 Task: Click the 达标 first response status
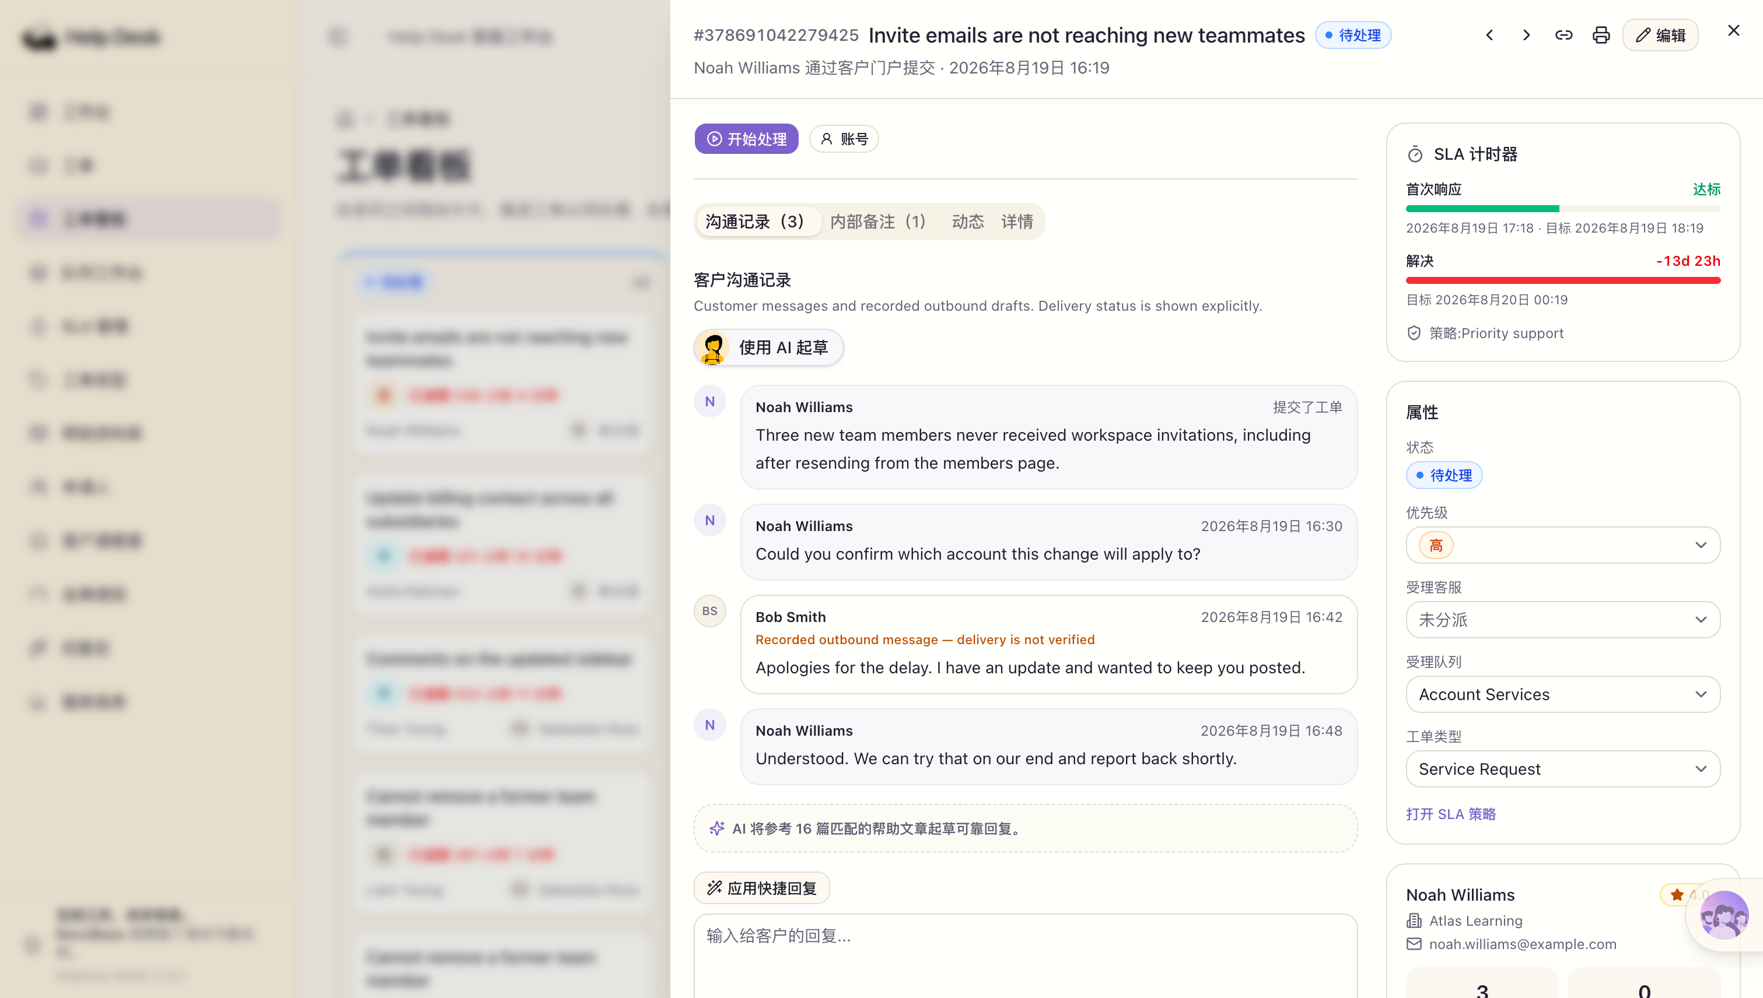(1706, 189)
